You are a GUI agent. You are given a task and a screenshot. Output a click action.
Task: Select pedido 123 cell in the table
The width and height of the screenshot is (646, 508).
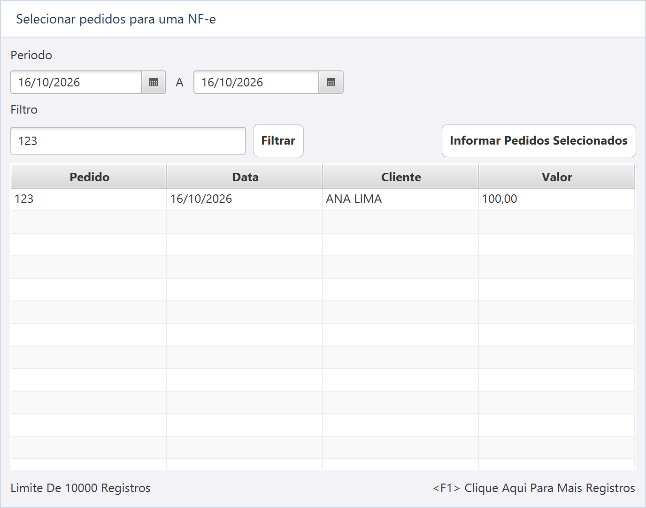pyautogui.click(x=89, y=199)
